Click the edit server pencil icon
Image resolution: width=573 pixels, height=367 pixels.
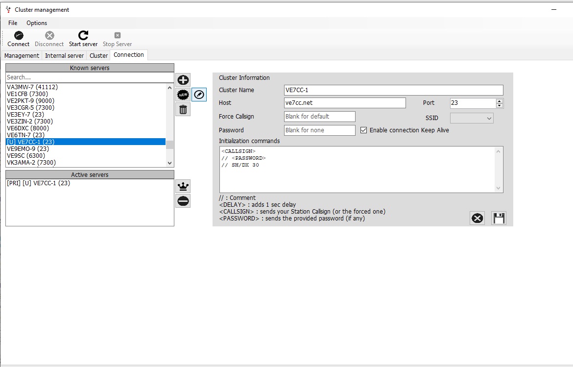click(199, 95)
